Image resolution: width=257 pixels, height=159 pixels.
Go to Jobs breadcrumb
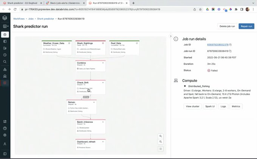click(31, 19)
